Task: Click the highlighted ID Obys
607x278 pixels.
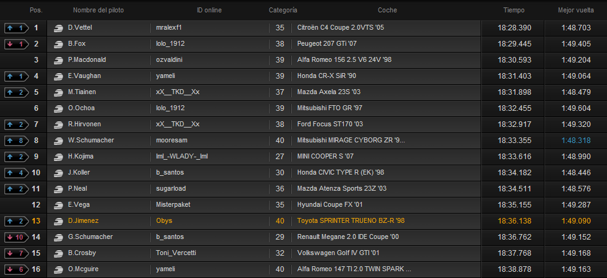Action: [x=164, y=221]
